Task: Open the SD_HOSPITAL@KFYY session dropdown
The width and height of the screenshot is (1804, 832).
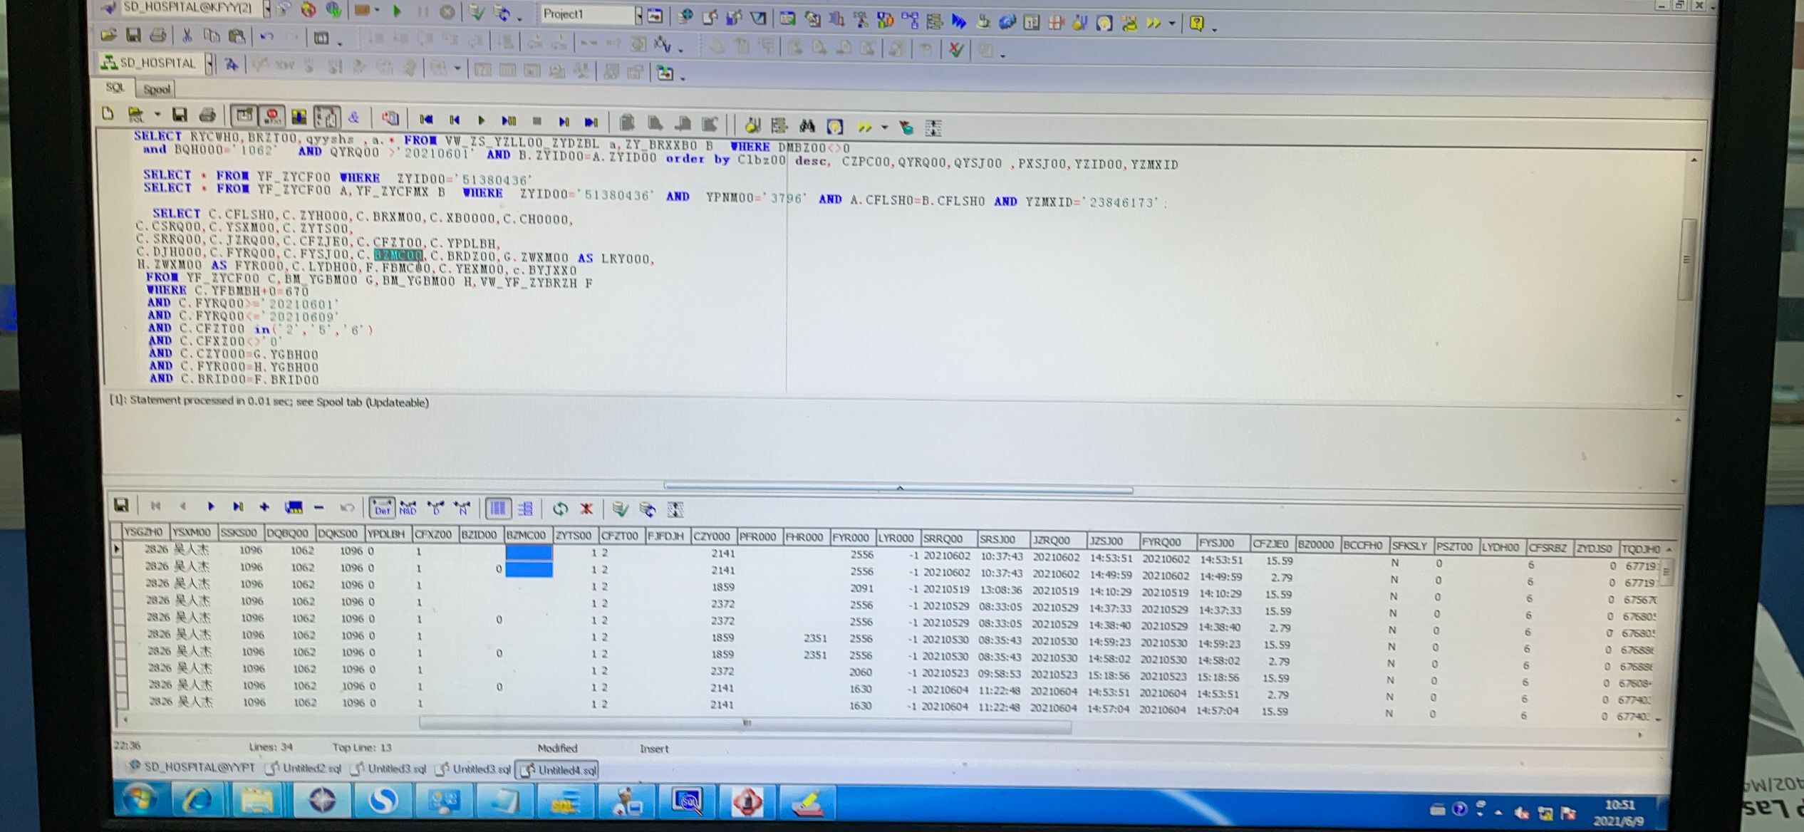Action: click(x=266, y=9)
